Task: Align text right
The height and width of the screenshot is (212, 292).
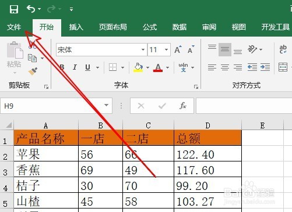Action: [x=238, y=67]
